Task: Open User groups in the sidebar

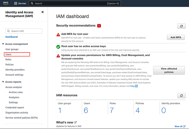Action: coord(12,49)
